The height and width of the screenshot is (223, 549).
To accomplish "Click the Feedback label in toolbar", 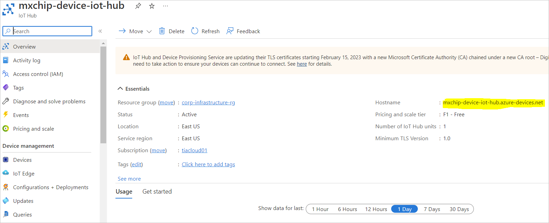I will tap(248, 31).
